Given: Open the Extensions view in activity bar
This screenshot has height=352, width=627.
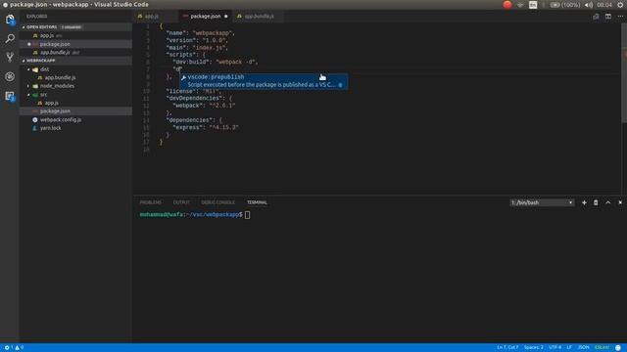Looking at the screenshot, I should pyautogui.click(x=10, y=96).
